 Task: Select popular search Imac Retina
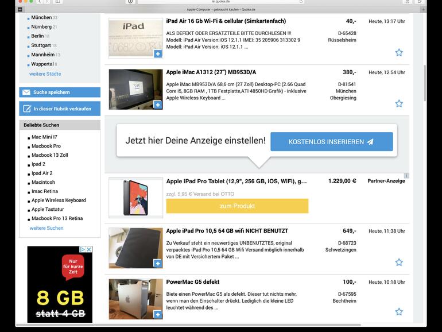click(45, 191)
